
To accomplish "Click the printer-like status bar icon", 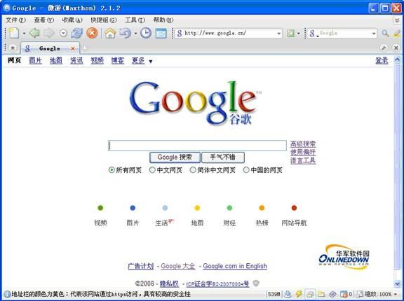I will point(310,294).
